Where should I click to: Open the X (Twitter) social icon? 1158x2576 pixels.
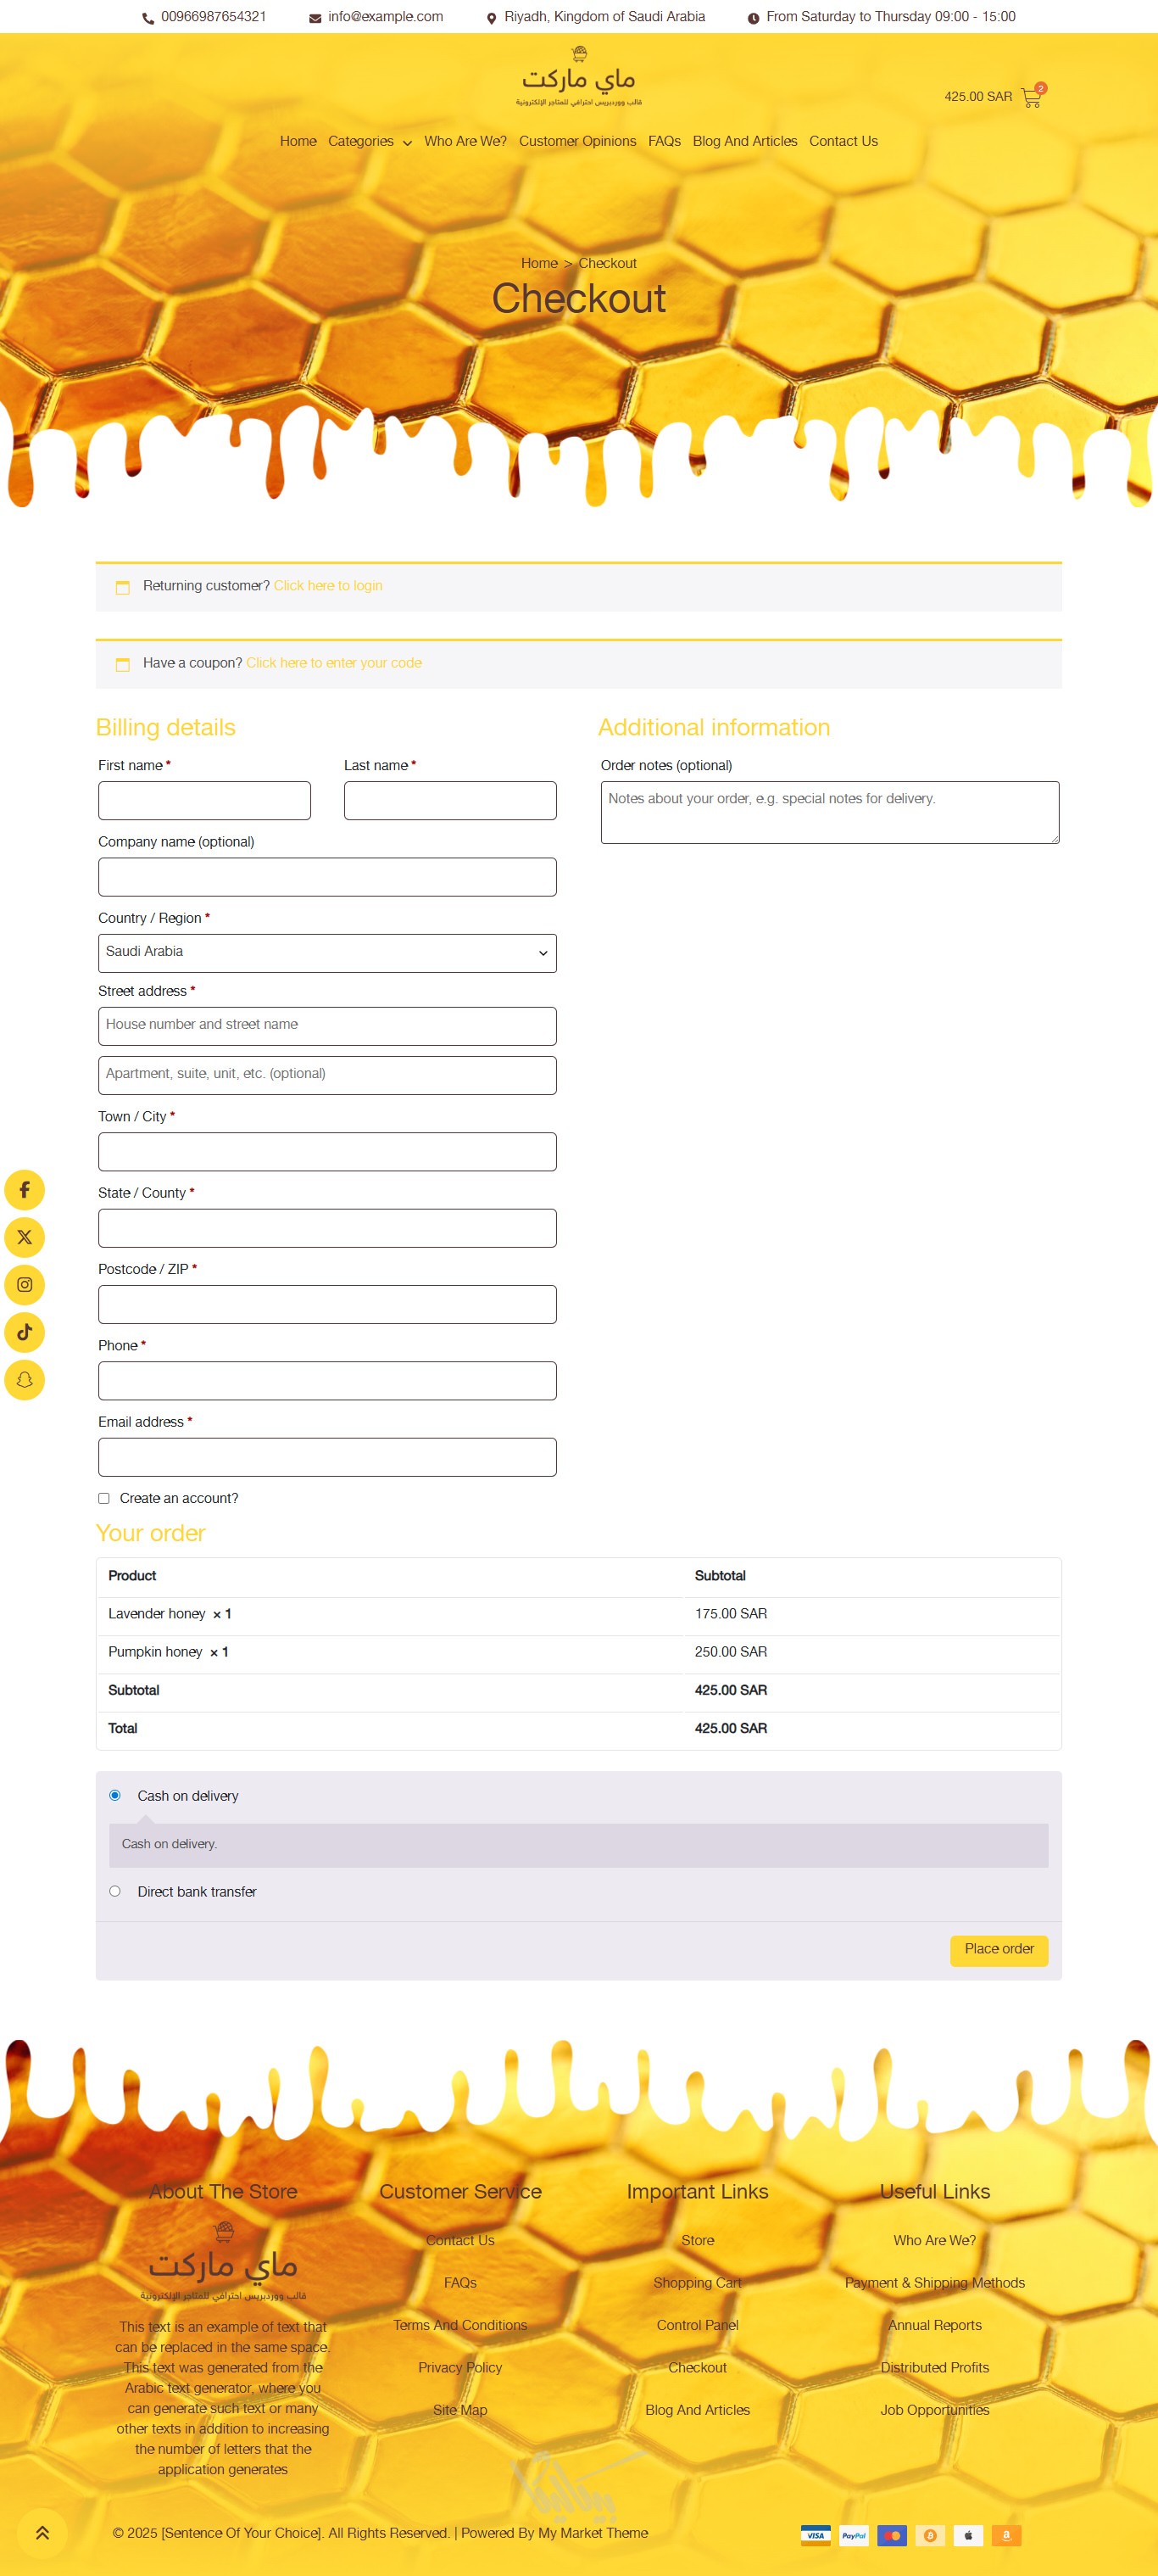point(25,1237)
